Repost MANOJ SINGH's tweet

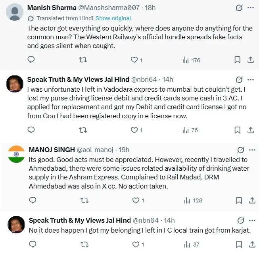(x=84, y=200)
